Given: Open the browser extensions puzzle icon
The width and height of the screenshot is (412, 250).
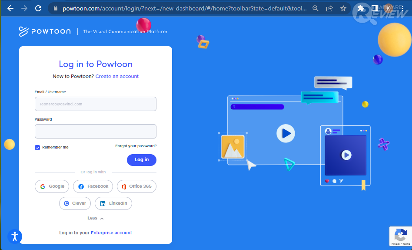Looking at the screenshot, I should (361, 8).
